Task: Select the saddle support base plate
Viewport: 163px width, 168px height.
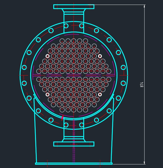Action: click(x=74, y=164)
